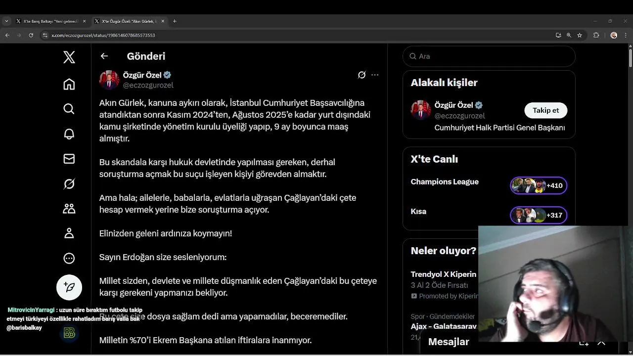633x356 pixels.
Task: Go to X Home via house icon
Action: point(69,84)
